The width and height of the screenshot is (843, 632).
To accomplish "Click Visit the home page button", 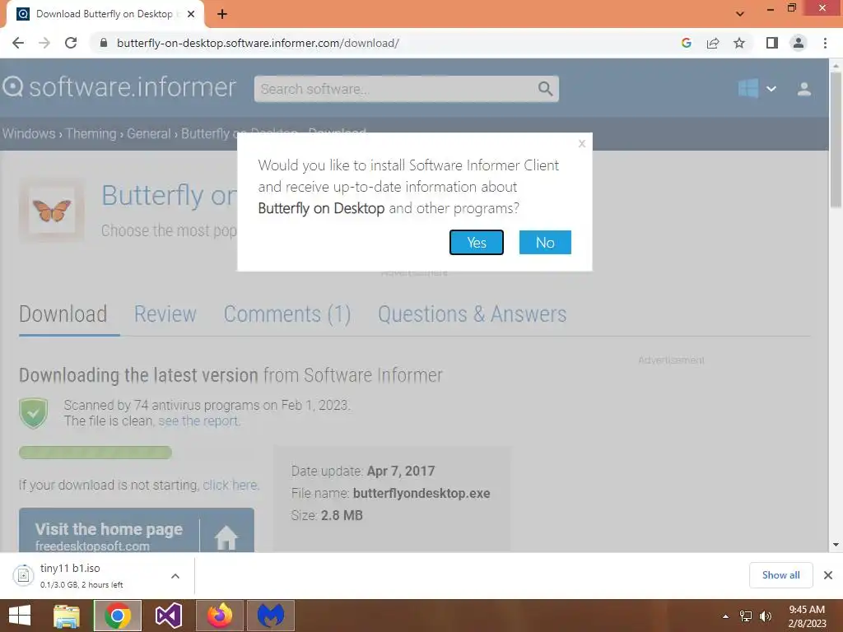I will tap(136, 531).
